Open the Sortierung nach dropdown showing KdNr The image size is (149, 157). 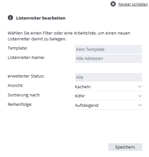tap(109, 96)
